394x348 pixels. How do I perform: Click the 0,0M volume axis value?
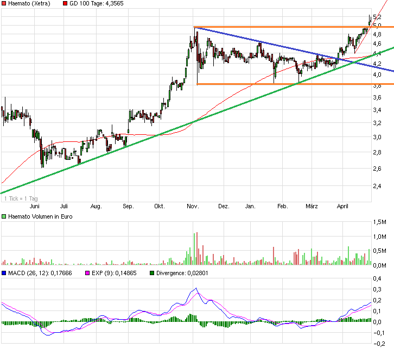(x=379, y=265)
